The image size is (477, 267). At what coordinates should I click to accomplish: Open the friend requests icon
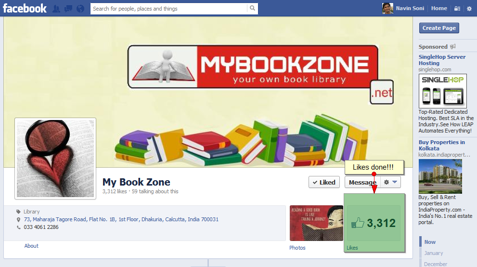[x=56, y=9]
